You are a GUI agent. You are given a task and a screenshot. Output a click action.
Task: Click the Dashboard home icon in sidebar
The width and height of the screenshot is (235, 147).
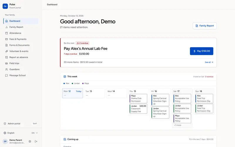6,21
